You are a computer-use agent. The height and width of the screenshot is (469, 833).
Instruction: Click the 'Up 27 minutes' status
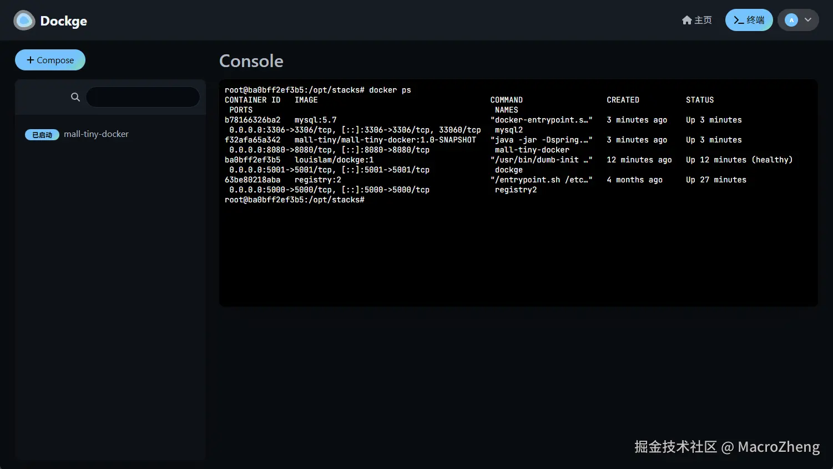[x=716, y=180]
